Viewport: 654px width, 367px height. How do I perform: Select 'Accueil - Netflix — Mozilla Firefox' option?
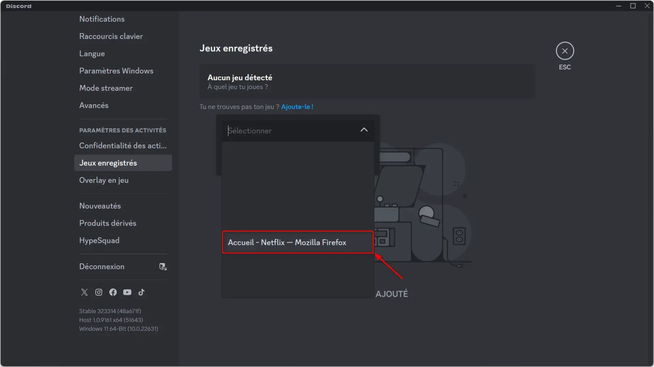click(297, 242)
